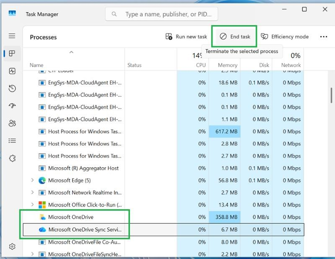Expand the Microsoft Office Click-to-Run group
The height and width of the screenshot is (259, 335).
[x=32, y=205]
